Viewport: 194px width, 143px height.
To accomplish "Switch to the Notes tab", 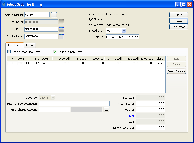I will tap(30, 45).
